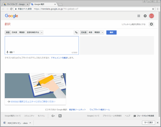Reload the Google Translate page
Image resolution: width=161 pixels, height=127 pixels.
click(11, 9)
